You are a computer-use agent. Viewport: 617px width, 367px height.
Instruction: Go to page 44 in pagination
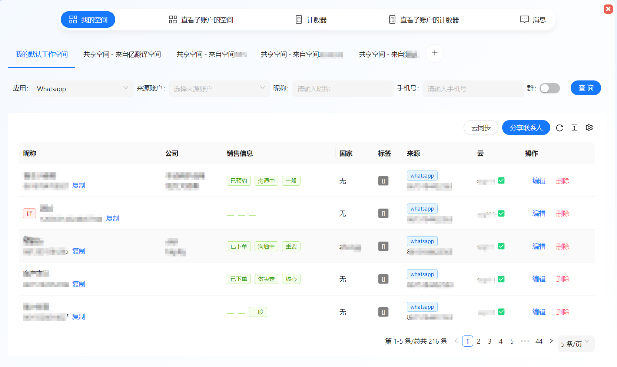point(539,341)
